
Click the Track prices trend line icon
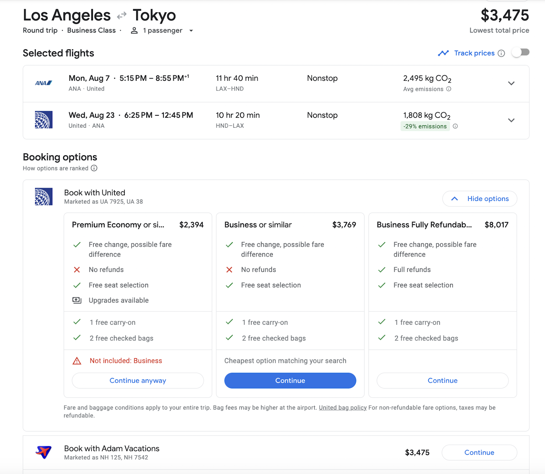(443, 53)
